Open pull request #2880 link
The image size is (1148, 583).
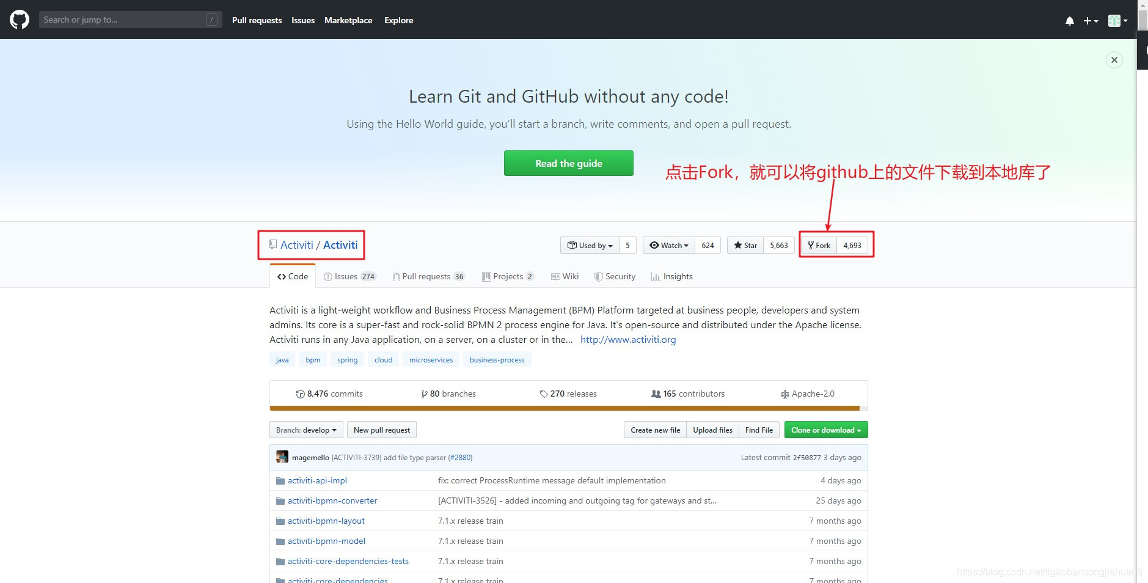460,457
